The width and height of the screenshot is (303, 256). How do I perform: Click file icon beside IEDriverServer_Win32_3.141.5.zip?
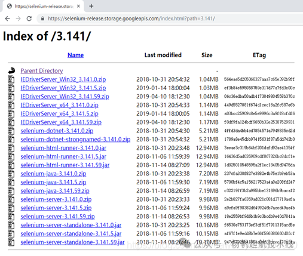(x=11, y=88)
